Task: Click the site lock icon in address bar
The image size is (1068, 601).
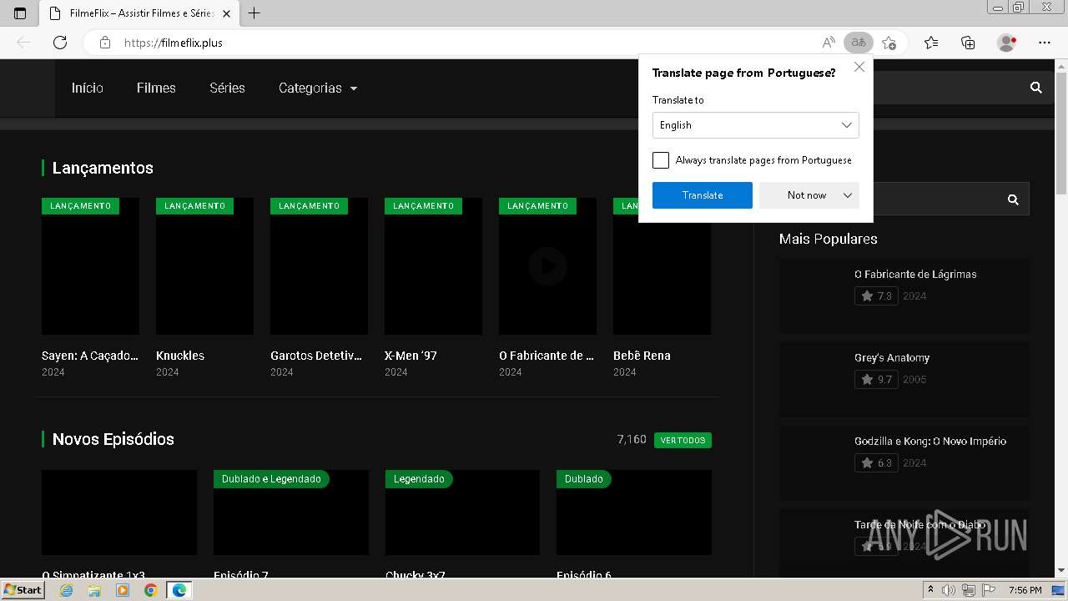Action: [104, 43]
